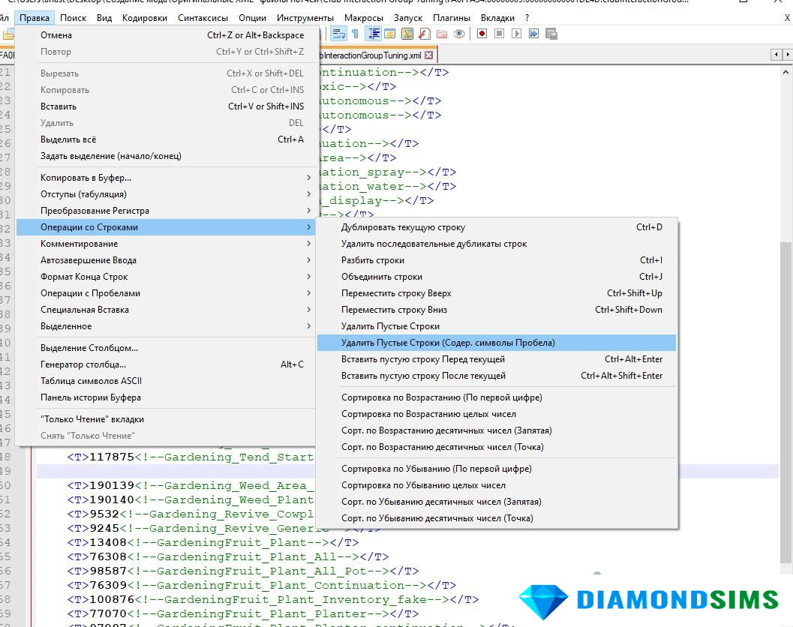Close the ClubInteractionGroupTuning.xml tab
The height and width of the screenshot is (627, 793).
point(429,55)
